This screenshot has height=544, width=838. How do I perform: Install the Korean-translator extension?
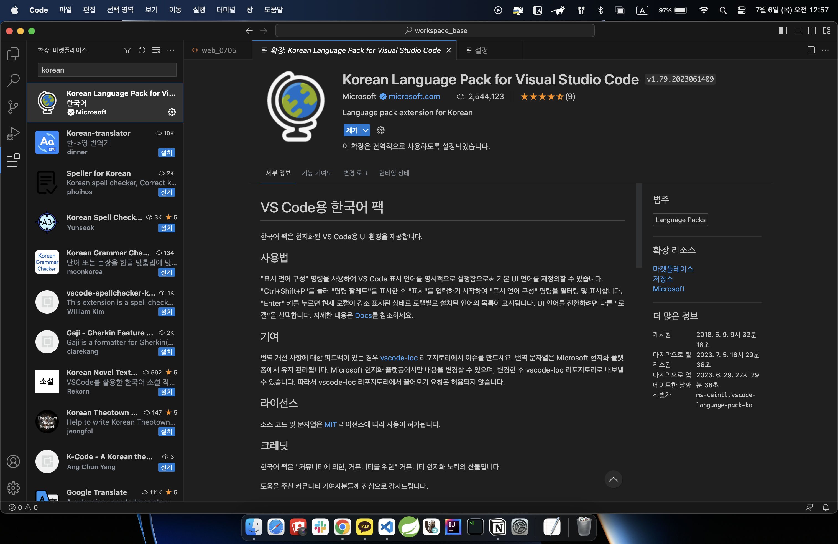[x=166, y=152]
